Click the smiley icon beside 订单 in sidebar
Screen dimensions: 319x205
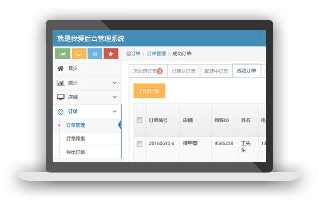pos(60,111)
